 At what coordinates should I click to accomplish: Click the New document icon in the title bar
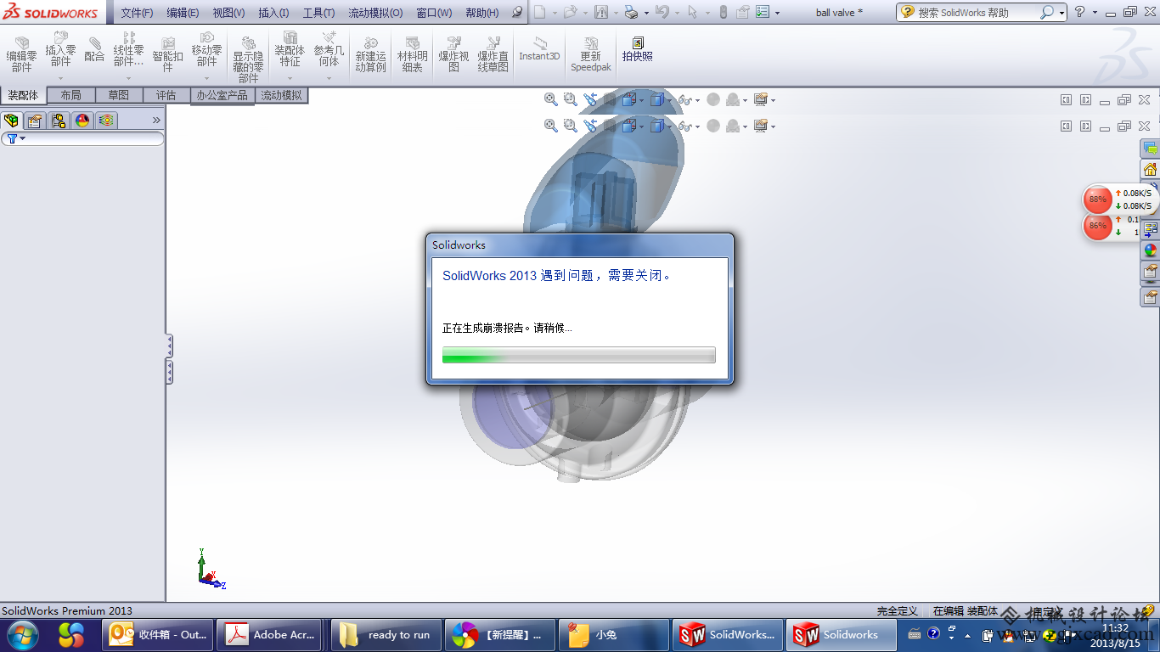click(539, 12)
